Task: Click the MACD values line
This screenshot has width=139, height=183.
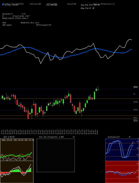Action: [x=15, y=18]
